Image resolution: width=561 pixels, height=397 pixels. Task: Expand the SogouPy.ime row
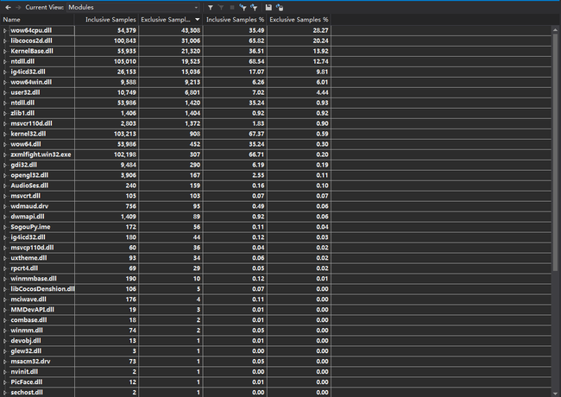[x=5, y=228]
